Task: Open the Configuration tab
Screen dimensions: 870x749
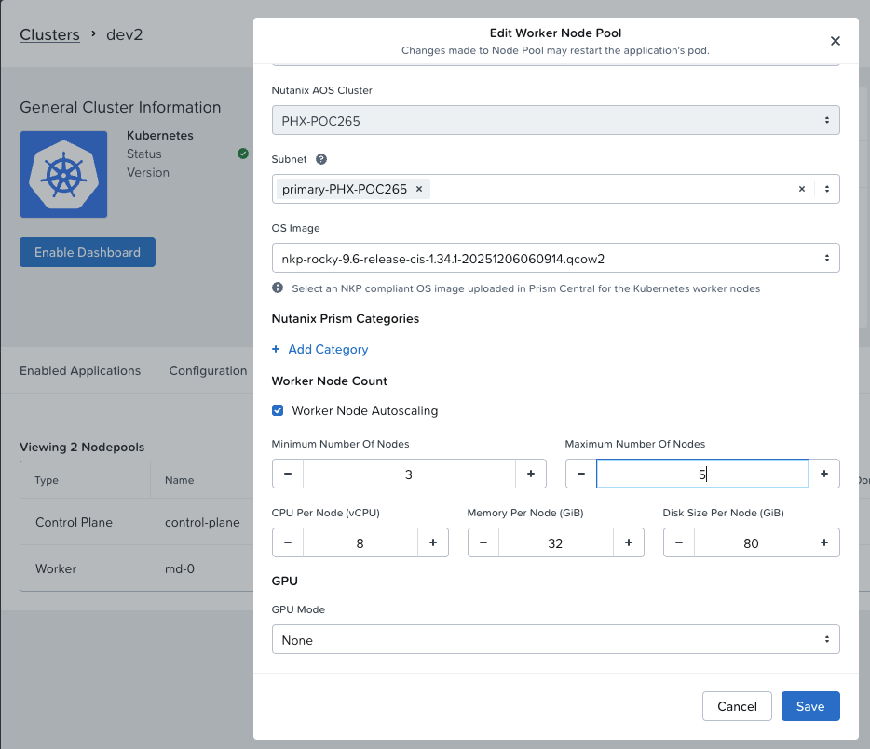Action: click(208, 370)
